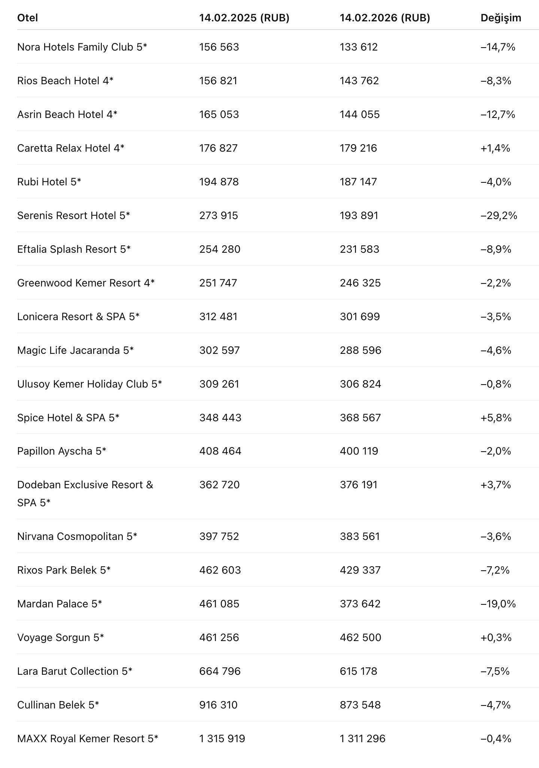Select Asrin Beach Hotel's 2025 price 165 053
Image resolution: width=539 pixels, height=768 pixels.
219,115
